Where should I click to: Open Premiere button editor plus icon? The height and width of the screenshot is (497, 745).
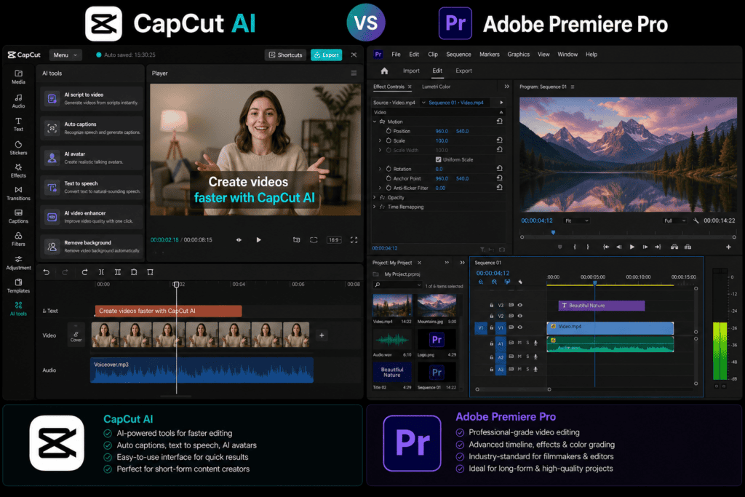coord(728,247)
